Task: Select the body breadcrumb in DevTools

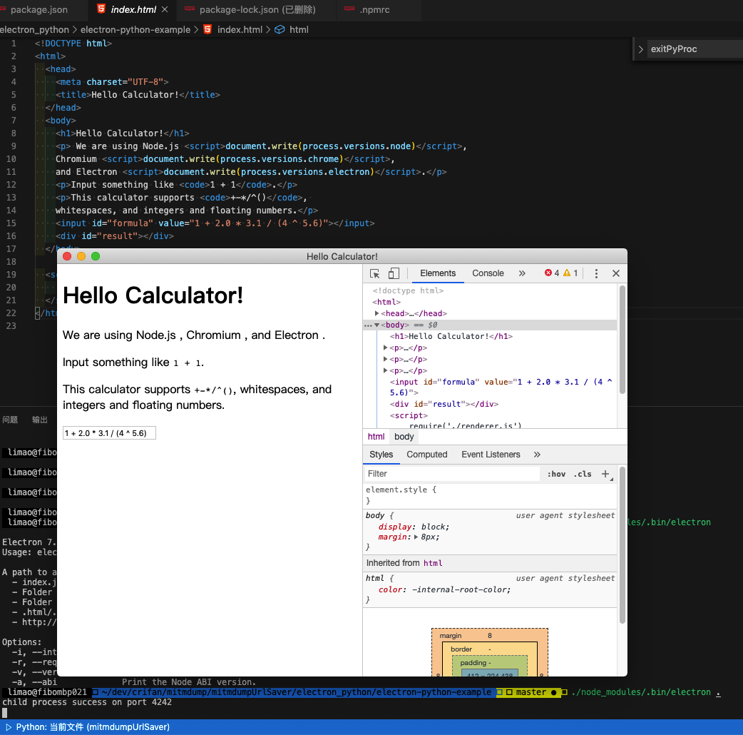Action: tap(404, 437)
